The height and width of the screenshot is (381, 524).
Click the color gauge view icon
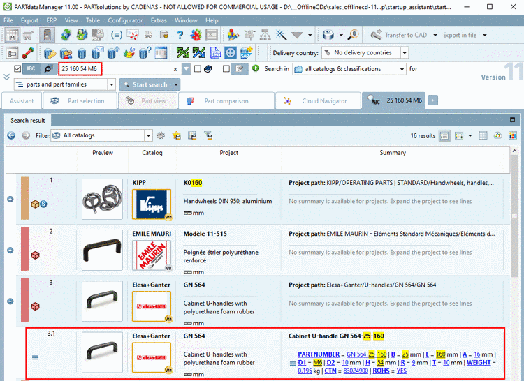(x=498, y=135)
